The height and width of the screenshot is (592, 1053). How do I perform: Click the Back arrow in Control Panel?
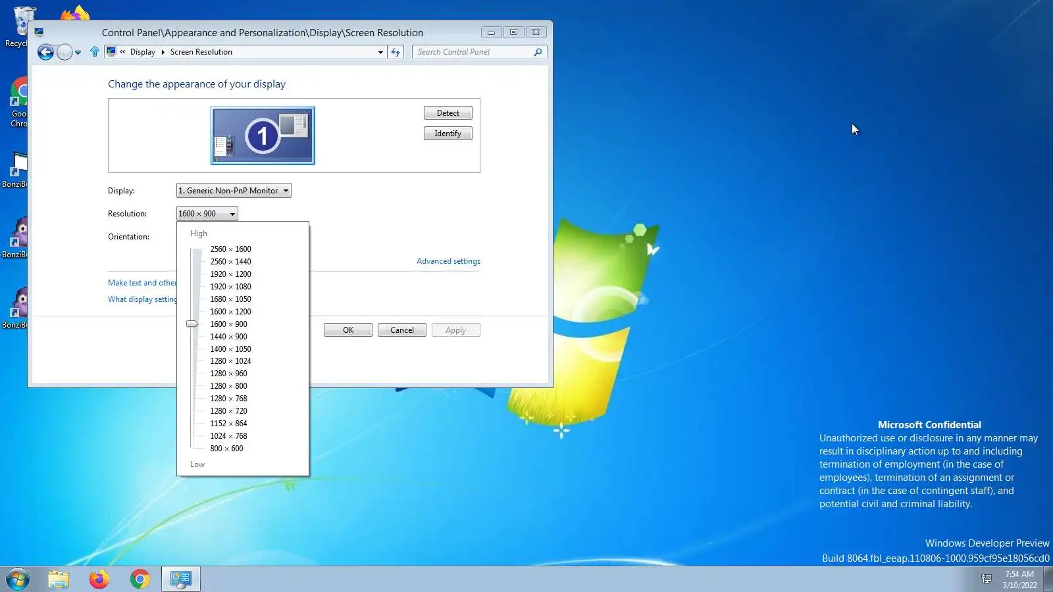point(45,52)
